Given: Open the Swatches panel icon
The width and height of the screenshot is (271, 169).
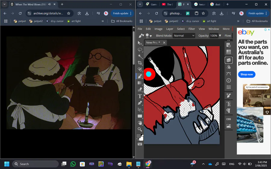Looking at the screenshot, I should 229,52.
